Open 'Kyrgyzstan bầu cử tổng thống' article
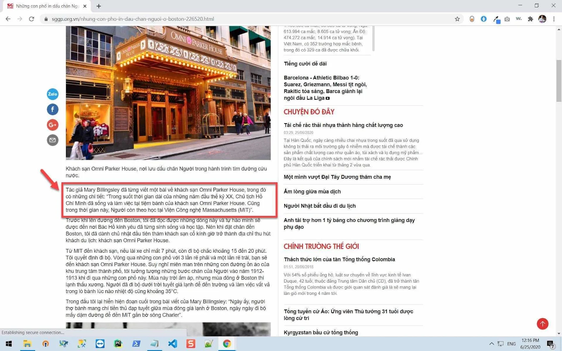 click(321, 332)
